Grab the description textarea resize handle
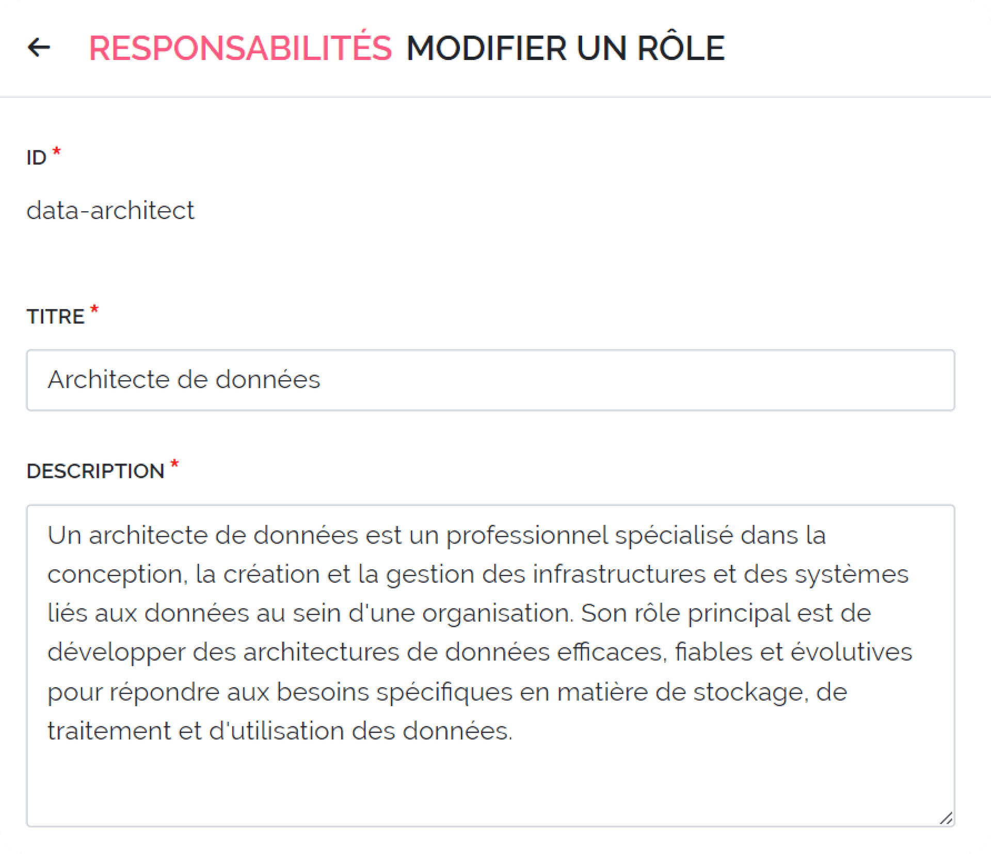 [946, 818]
